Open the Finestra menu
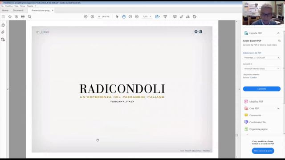285x160 pixels. click(x=30, y=6)
